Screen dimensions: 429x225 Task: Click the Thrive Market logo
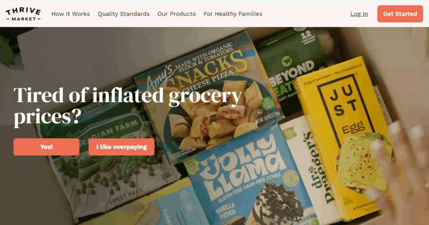(23, 14)
